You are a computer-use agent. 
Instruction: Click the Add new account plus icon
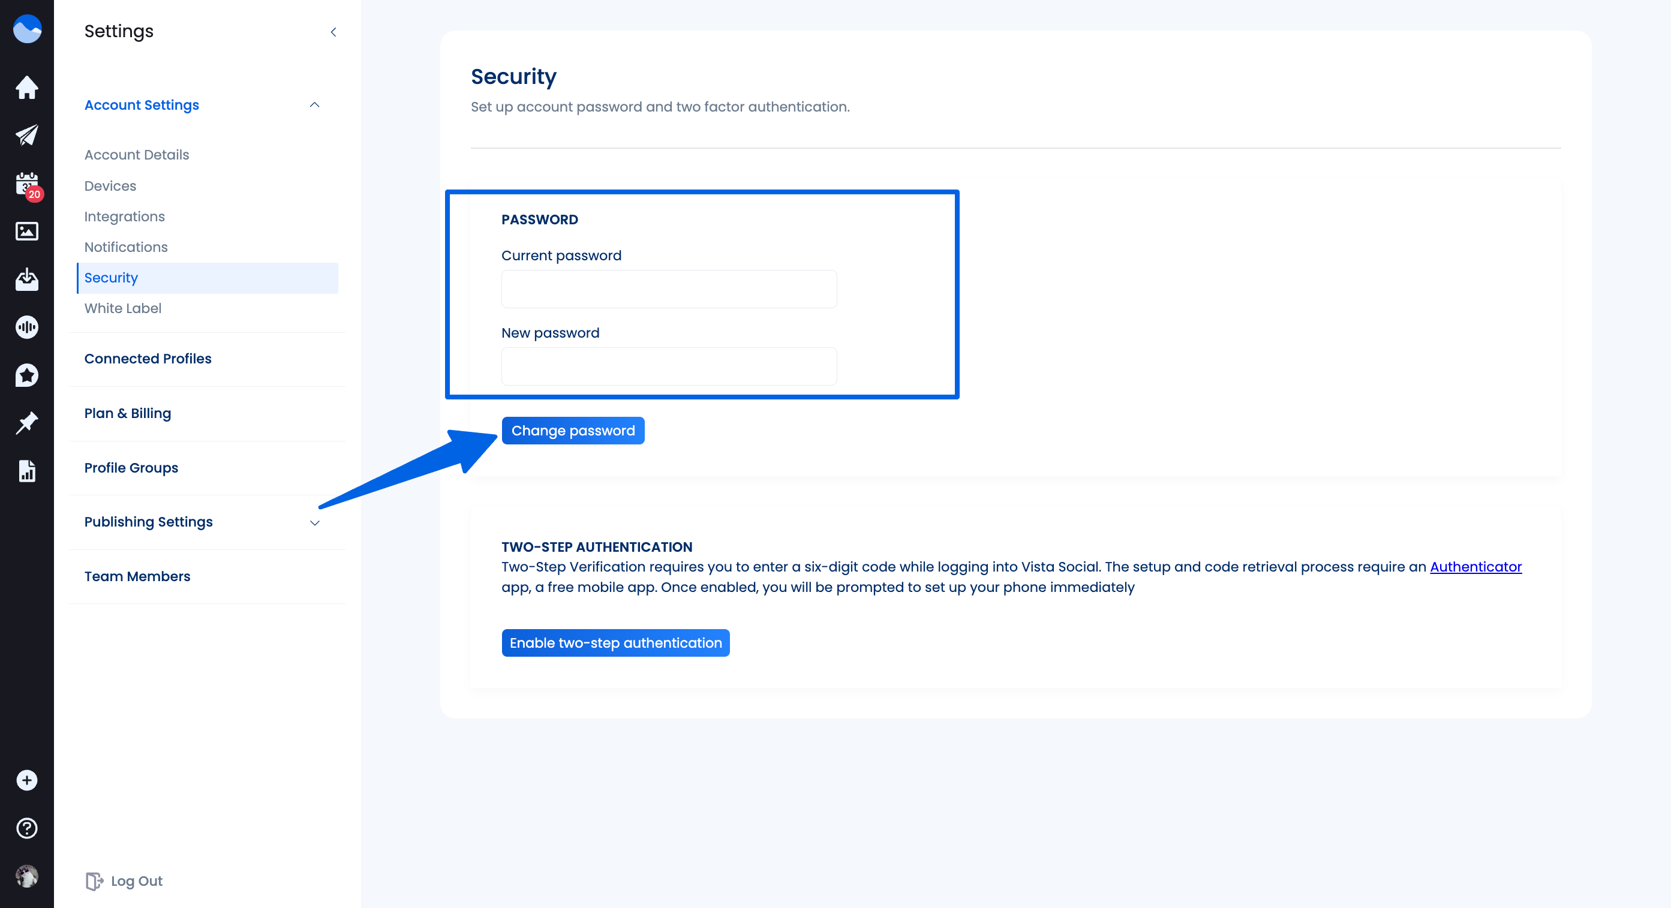point(27,780)
